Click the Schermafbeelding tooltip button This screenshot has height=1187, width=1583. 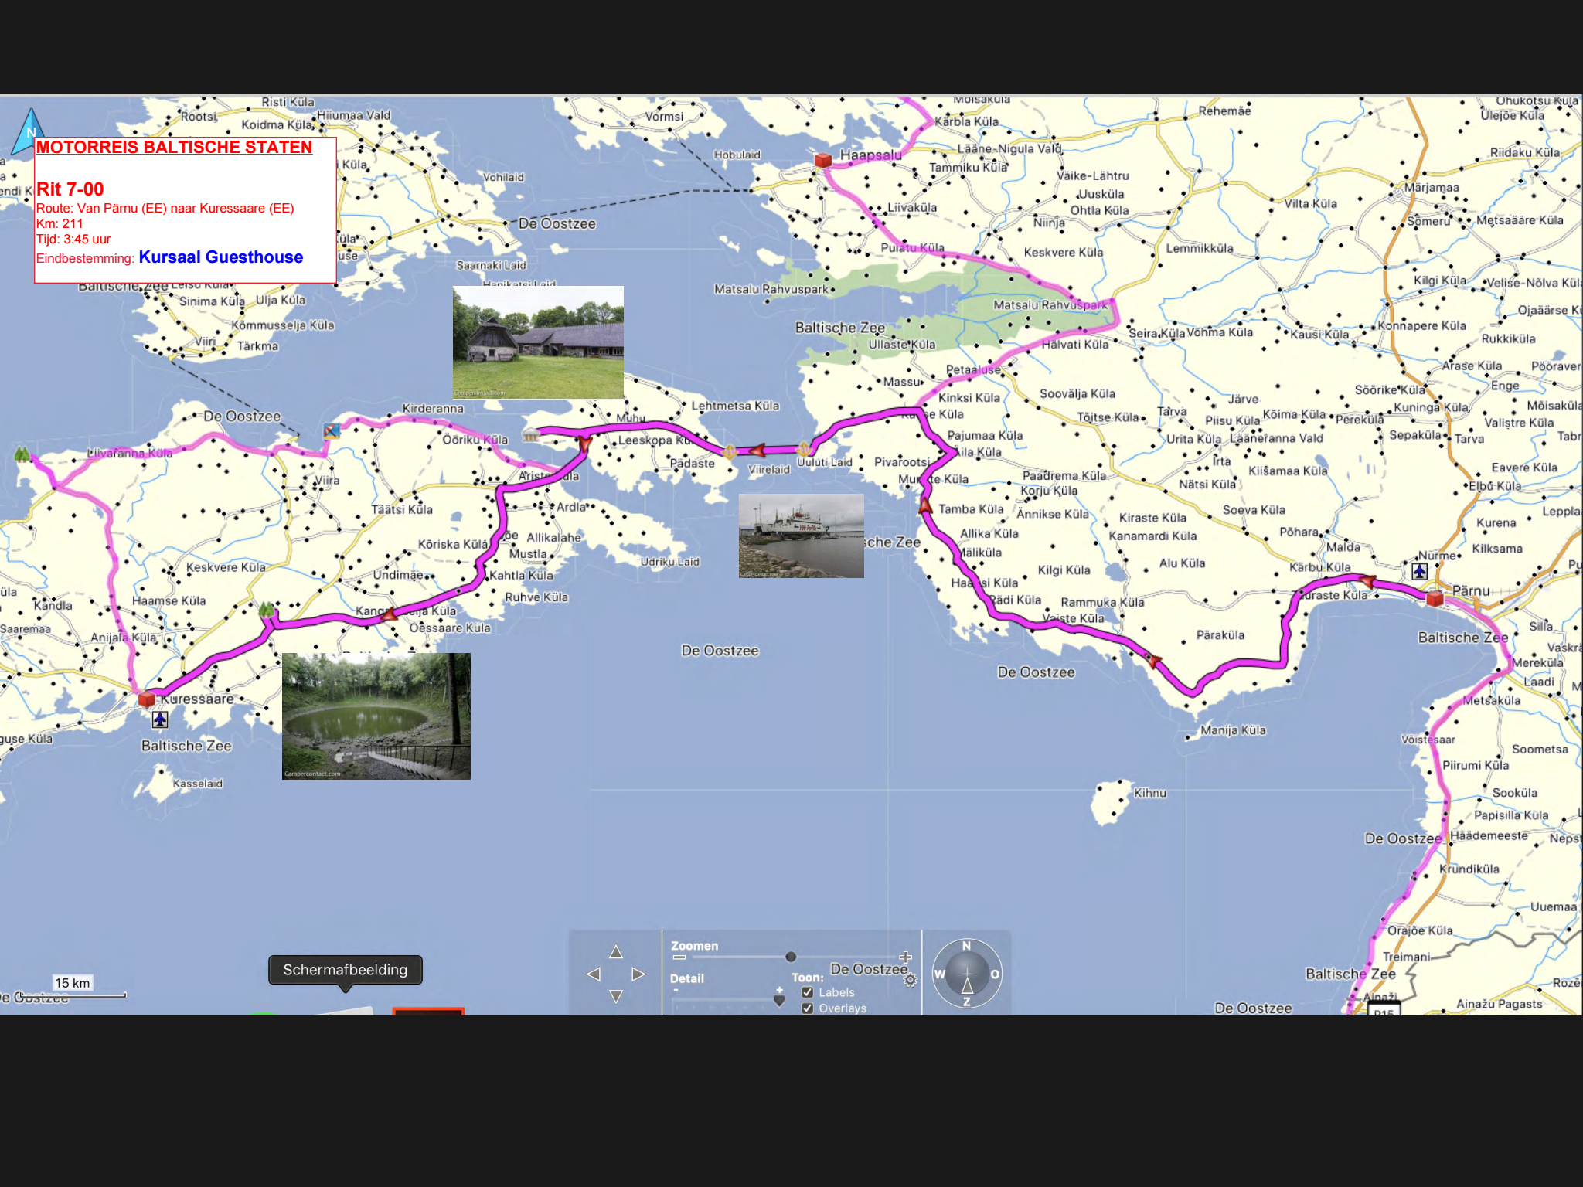click(345, 970)
